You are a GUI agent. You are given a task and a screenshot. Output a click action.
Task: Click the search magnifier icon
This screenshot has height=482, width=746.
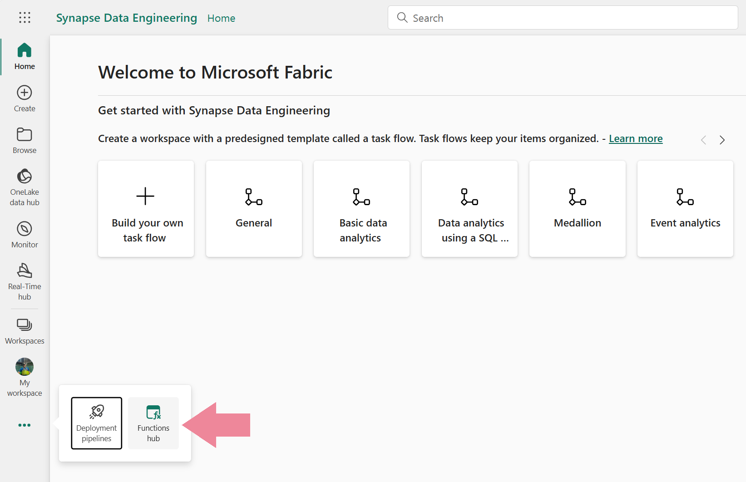tap(402, 18)
